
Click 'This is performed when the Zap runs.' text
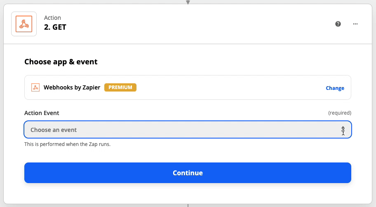(67, 144)
